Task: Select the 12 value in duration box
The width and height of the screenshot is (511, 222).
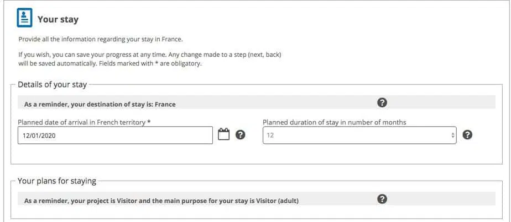Action: pyautogui.click(x=270, y=136)
